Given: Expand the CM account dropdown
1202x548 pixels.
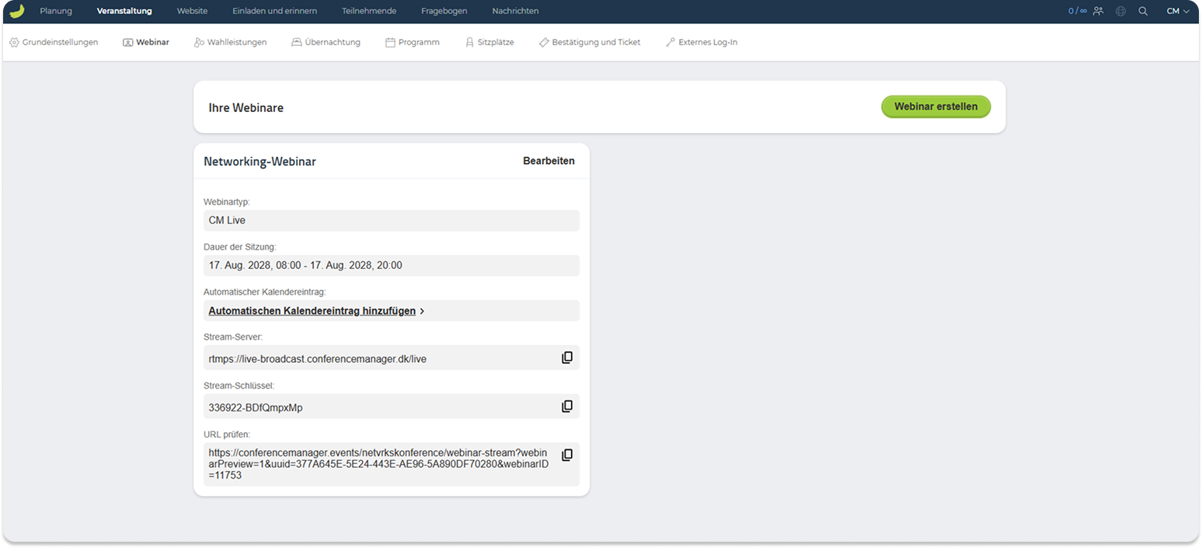Looking at the screenshot, I should click(x=1178, y=11).
